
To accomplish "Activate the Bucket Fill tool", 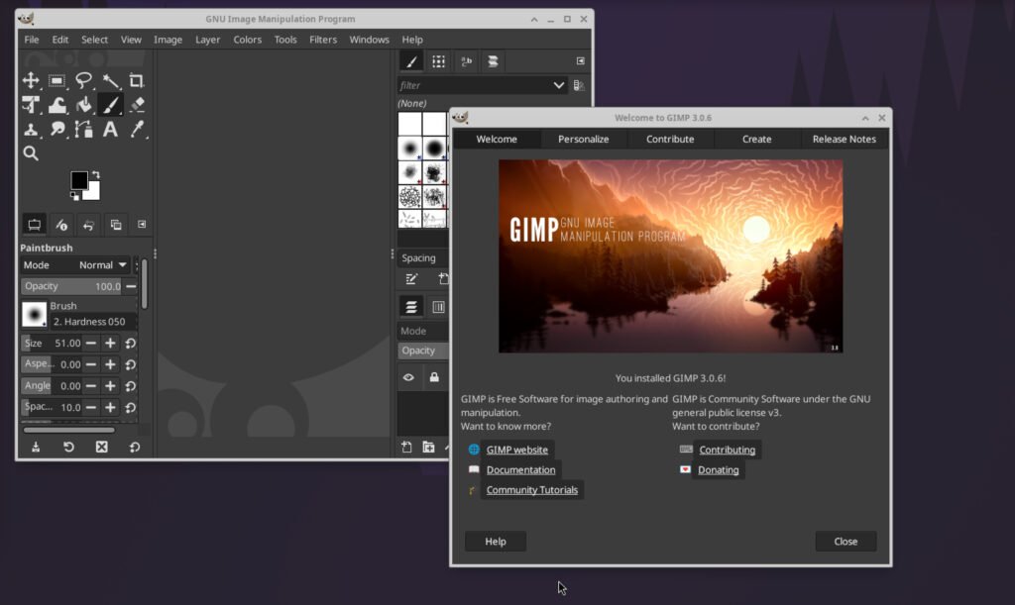I will [x=84, y=105].
